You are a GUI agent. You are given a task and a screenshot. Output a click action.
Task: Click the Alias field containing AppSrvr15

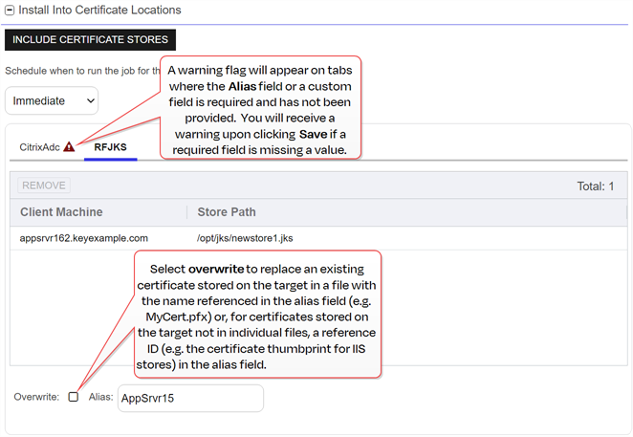188,398
